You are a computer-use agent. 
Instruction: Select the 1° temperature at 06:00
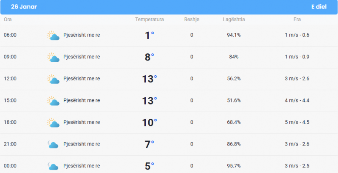coord(150,36)
